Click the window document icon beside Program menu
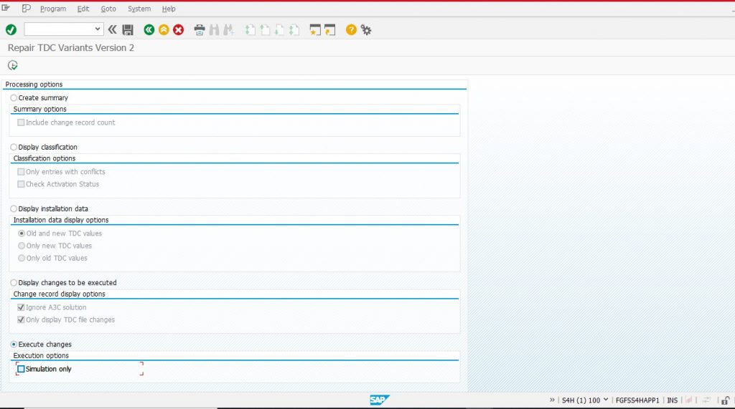Viewport: 735px width, 409px height. tap(27, 9)
